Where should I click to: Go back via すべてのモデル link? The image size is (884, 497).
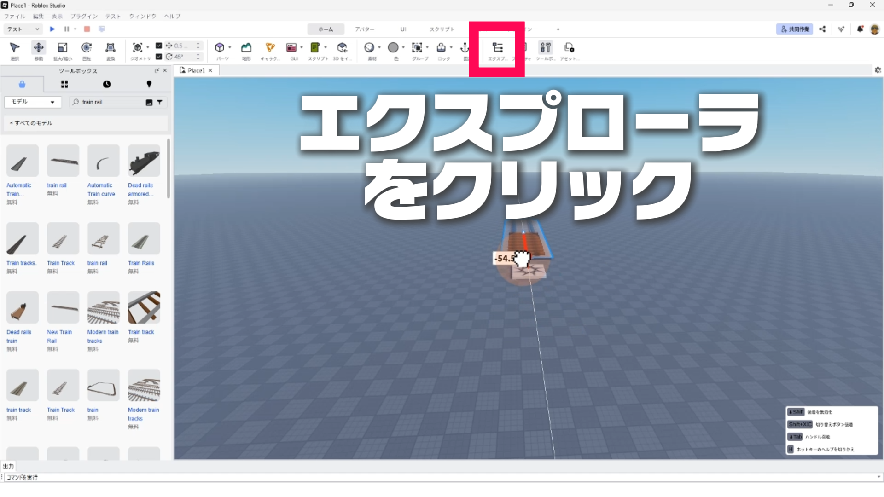[x=31, y=123]
